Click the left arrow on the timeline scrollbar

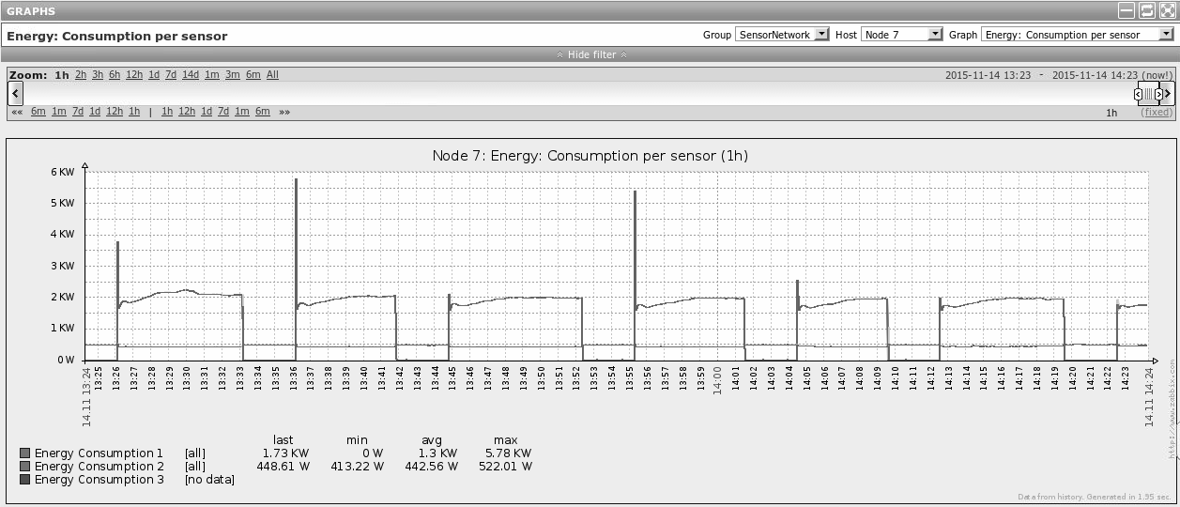tap(15, 94)
